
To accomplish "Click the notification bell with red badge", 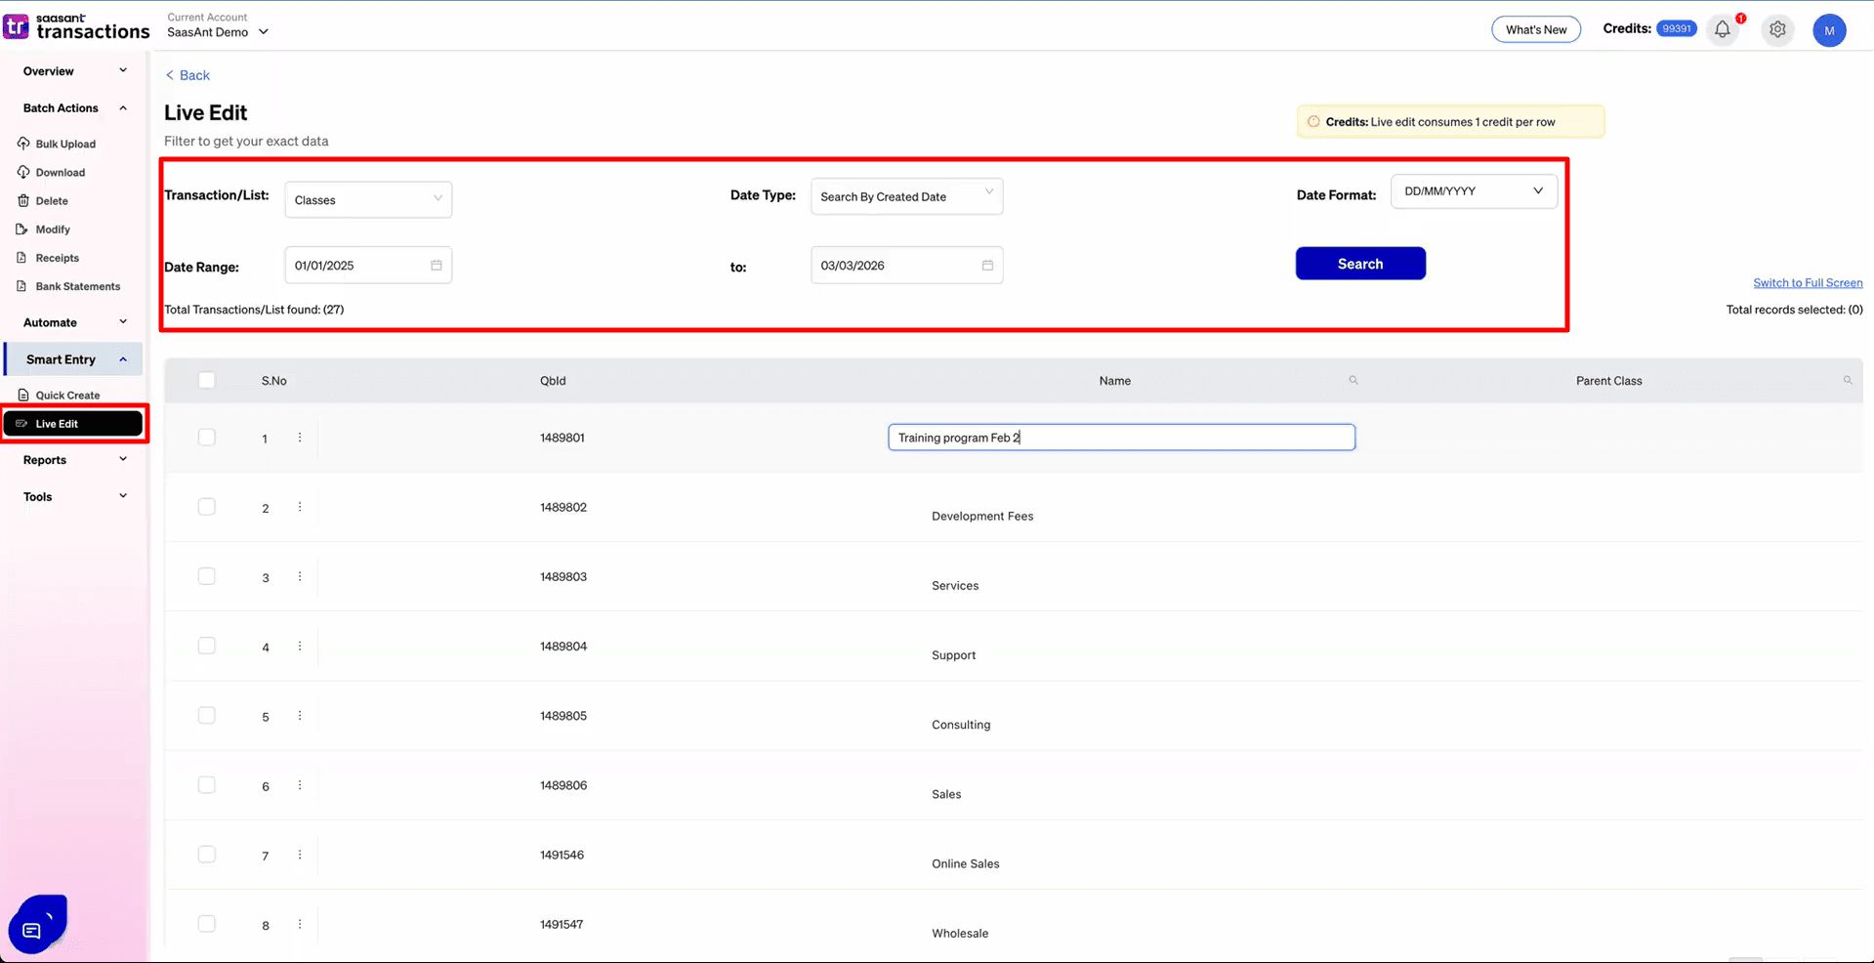I will pos(1721,29).
